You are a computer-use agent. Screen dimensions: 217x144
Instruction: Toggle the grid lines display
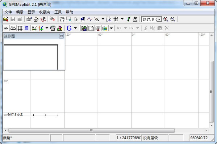(20, 28)
